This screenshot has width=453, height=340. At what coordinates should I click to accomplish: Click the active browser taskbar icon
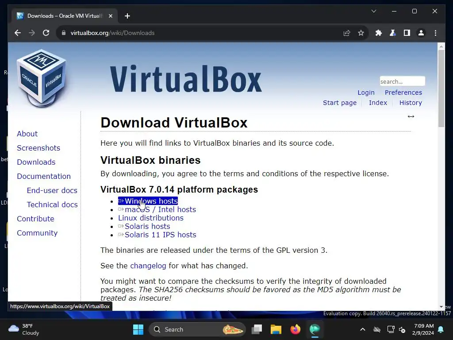(x=315, y=329)
